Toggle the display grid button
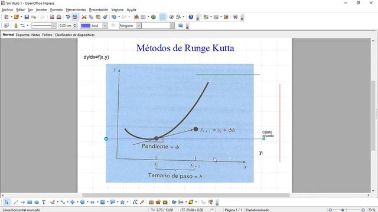Screen dimensions: 378x212 [163, 17]
